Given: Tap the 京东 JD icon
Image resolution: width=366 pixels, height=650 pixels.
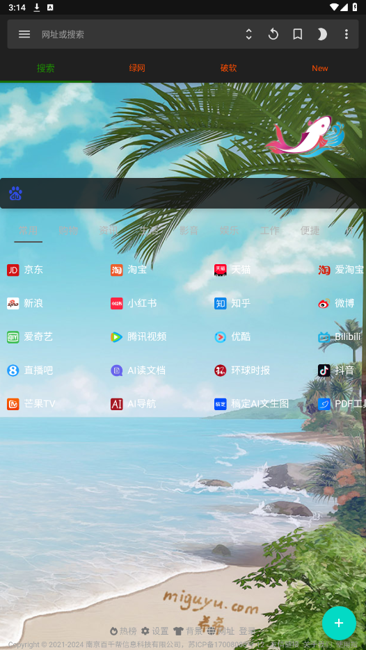Looking at the screenshot, I should 13,270.
